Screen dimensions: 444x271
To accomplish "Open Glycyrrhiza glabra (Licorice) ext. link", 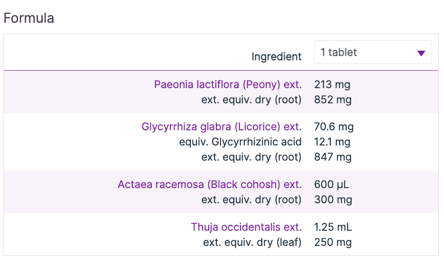I will [x=222, y=127].
